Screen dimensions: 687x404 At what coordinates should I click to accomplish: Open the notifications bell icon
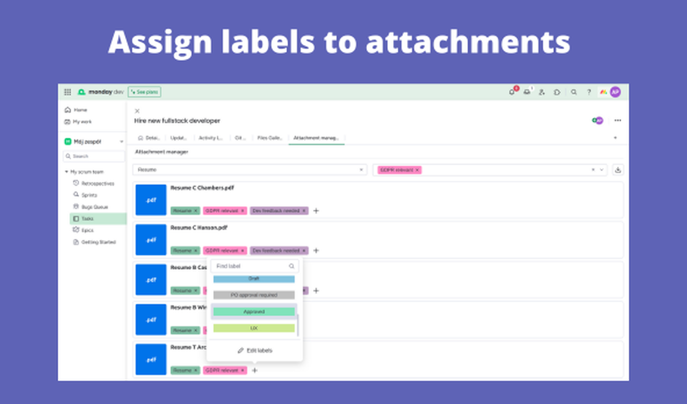(x=512, y=92)
